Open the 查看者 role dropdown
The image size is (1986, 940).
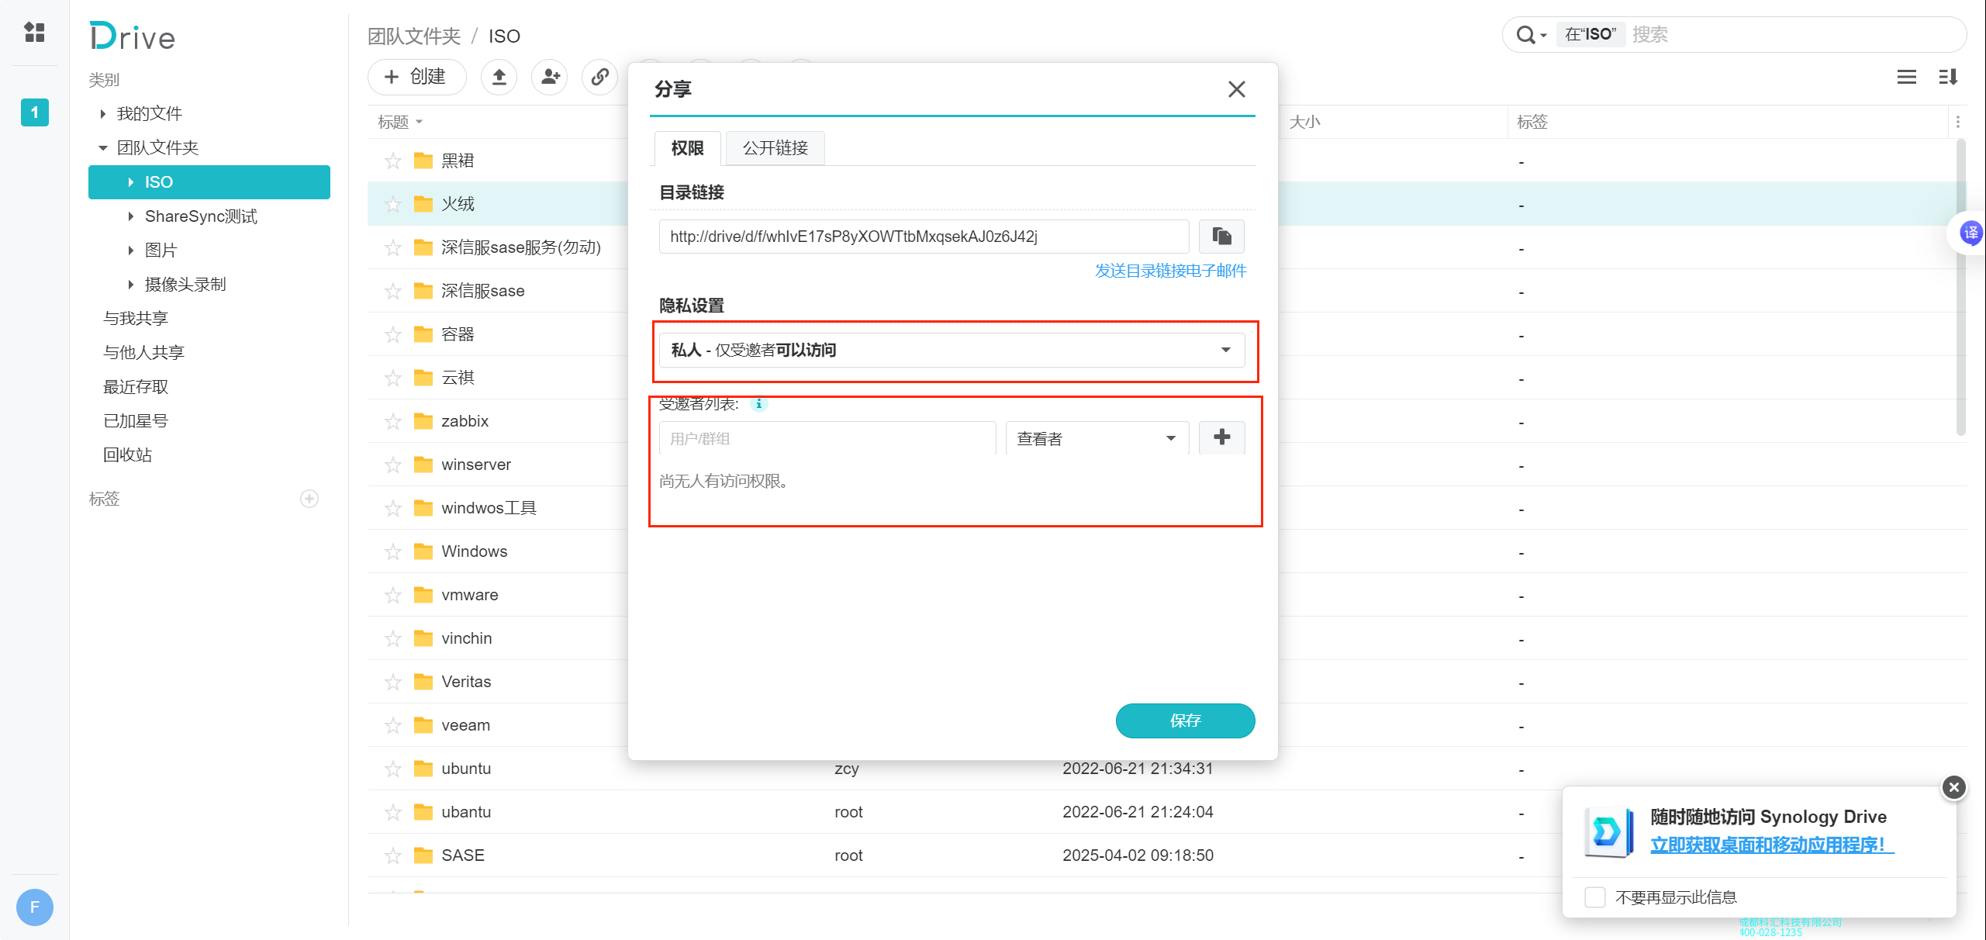[x=1097, y=438]
